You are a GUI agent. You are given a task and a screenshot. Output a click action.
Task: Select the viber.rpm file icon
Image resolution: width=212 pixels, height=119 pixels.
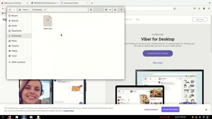[x=48, y=21]
